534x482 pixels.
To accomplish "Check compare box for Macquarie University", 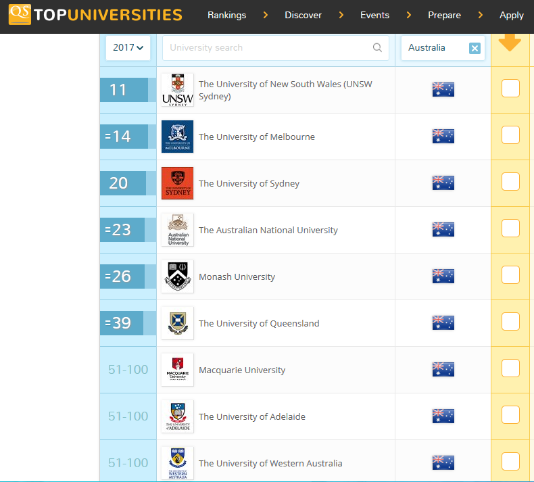I will point(510,368).
